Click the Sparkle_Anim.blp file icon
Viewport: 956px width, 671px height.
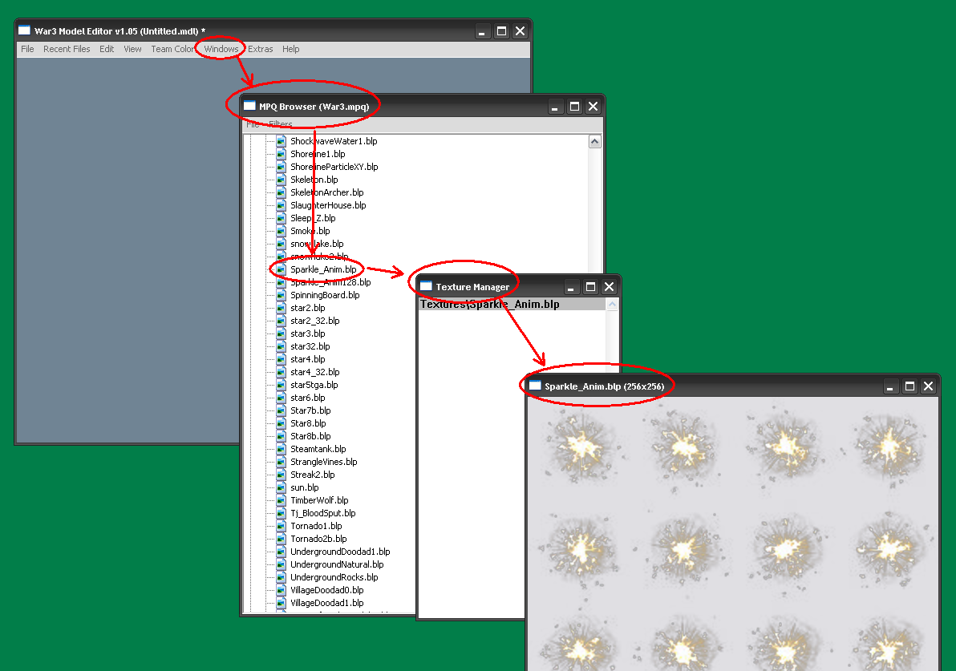tap(281, 269)
